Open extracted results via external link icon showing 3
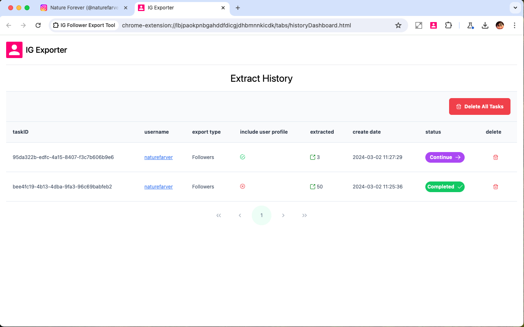Screen dimensions: 524x327 [312, 157]
